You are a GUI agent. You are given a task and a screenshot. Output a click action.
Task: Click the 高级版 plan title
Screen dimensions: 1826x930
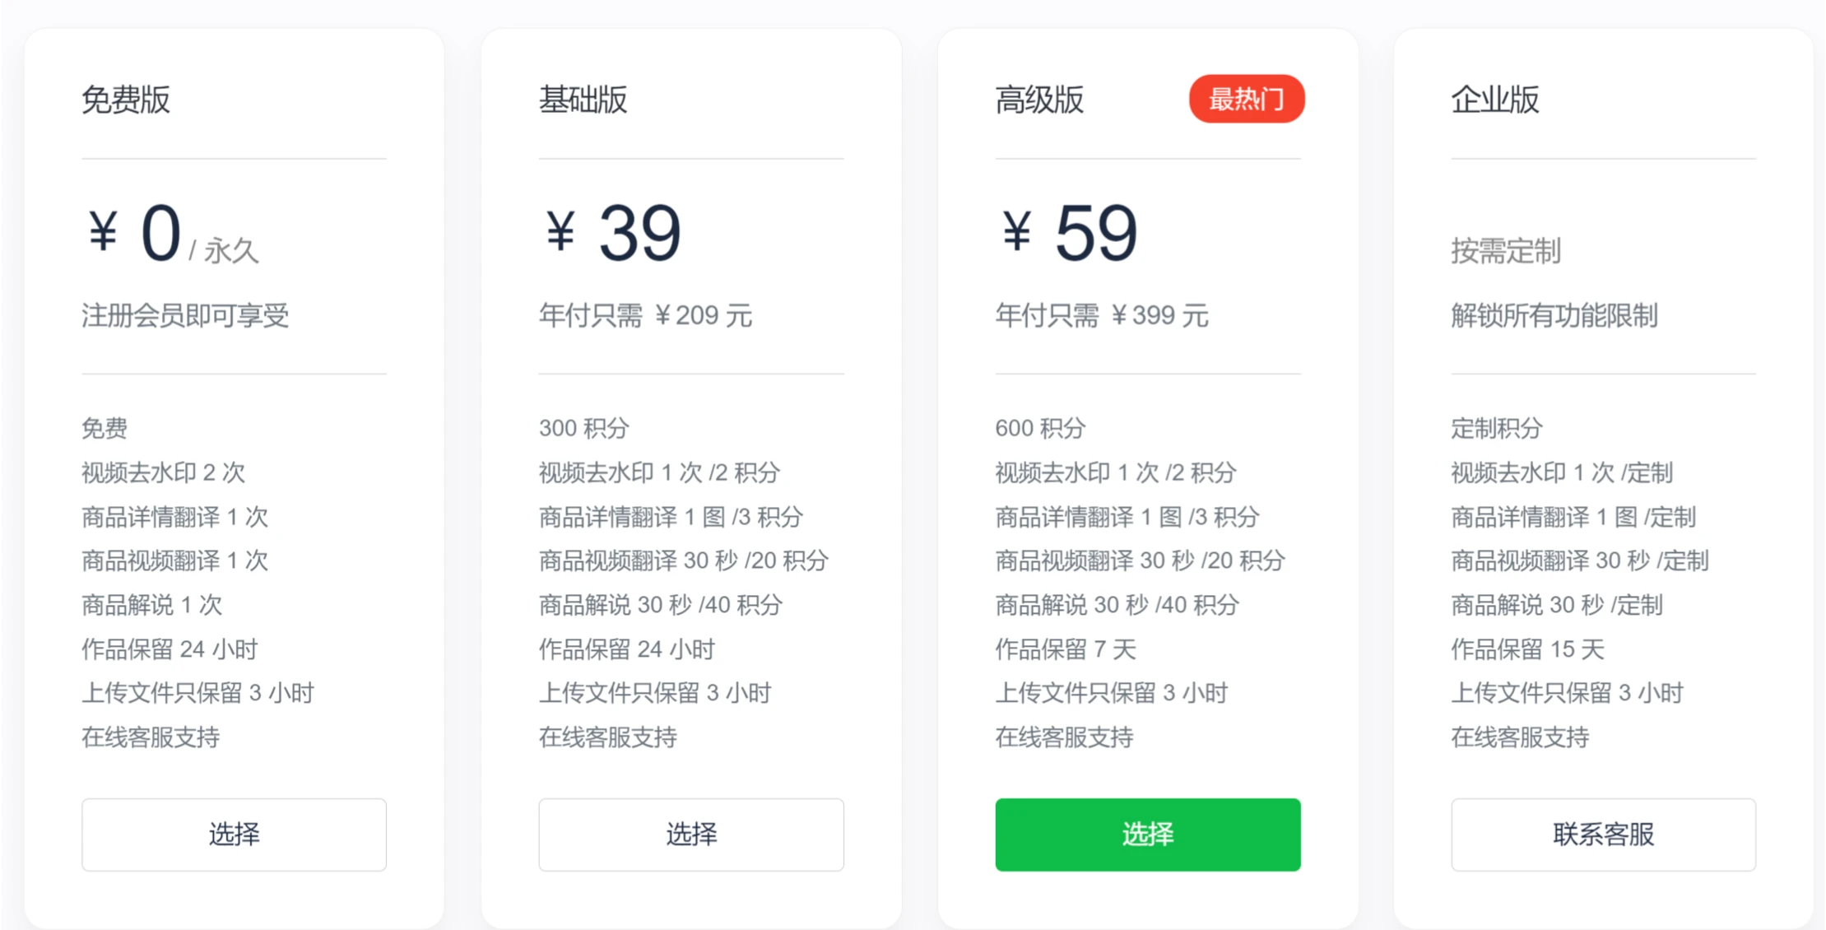[x=1040, y=99]
